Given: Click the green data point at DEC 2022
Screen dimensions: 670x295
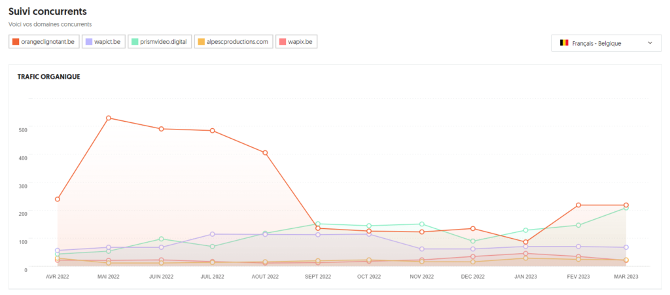Looking at the screenshot, I should 472,241.
